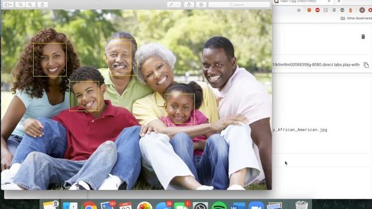372x209 pixels.
Task: Open Finder from the Dock
Action: coord(70,205)
